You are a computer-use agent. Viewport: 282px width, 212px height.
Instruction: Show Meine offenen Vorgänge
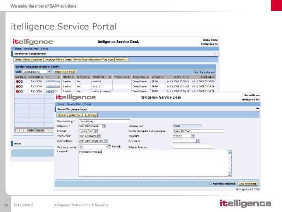point(28,59)
